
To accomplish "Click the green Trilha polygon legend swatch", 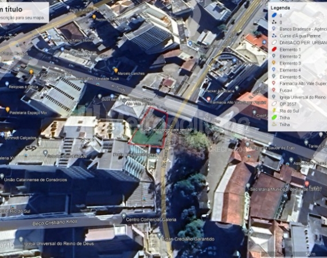I will 274,118.
